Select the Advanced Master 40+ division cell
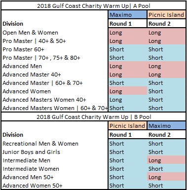 [x=55, y=75]
